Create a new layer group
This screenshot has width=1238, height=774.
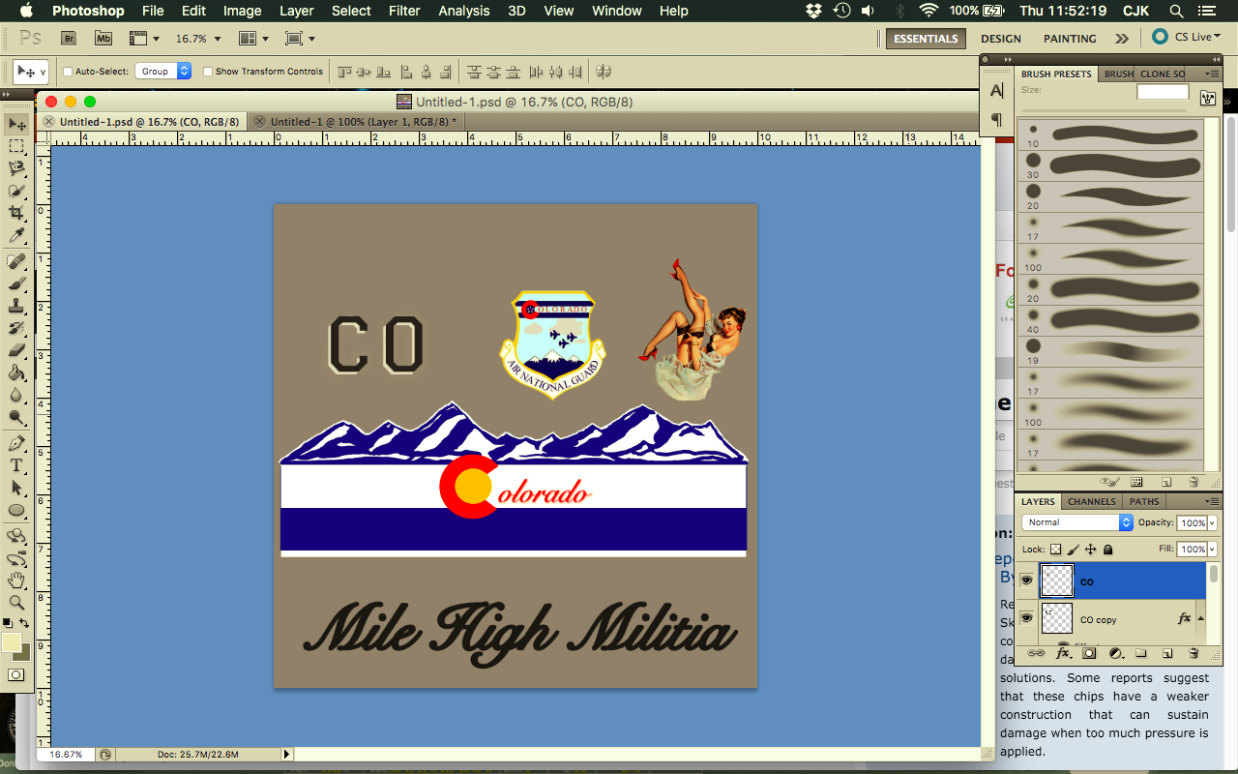click(x=1141, y=653)
